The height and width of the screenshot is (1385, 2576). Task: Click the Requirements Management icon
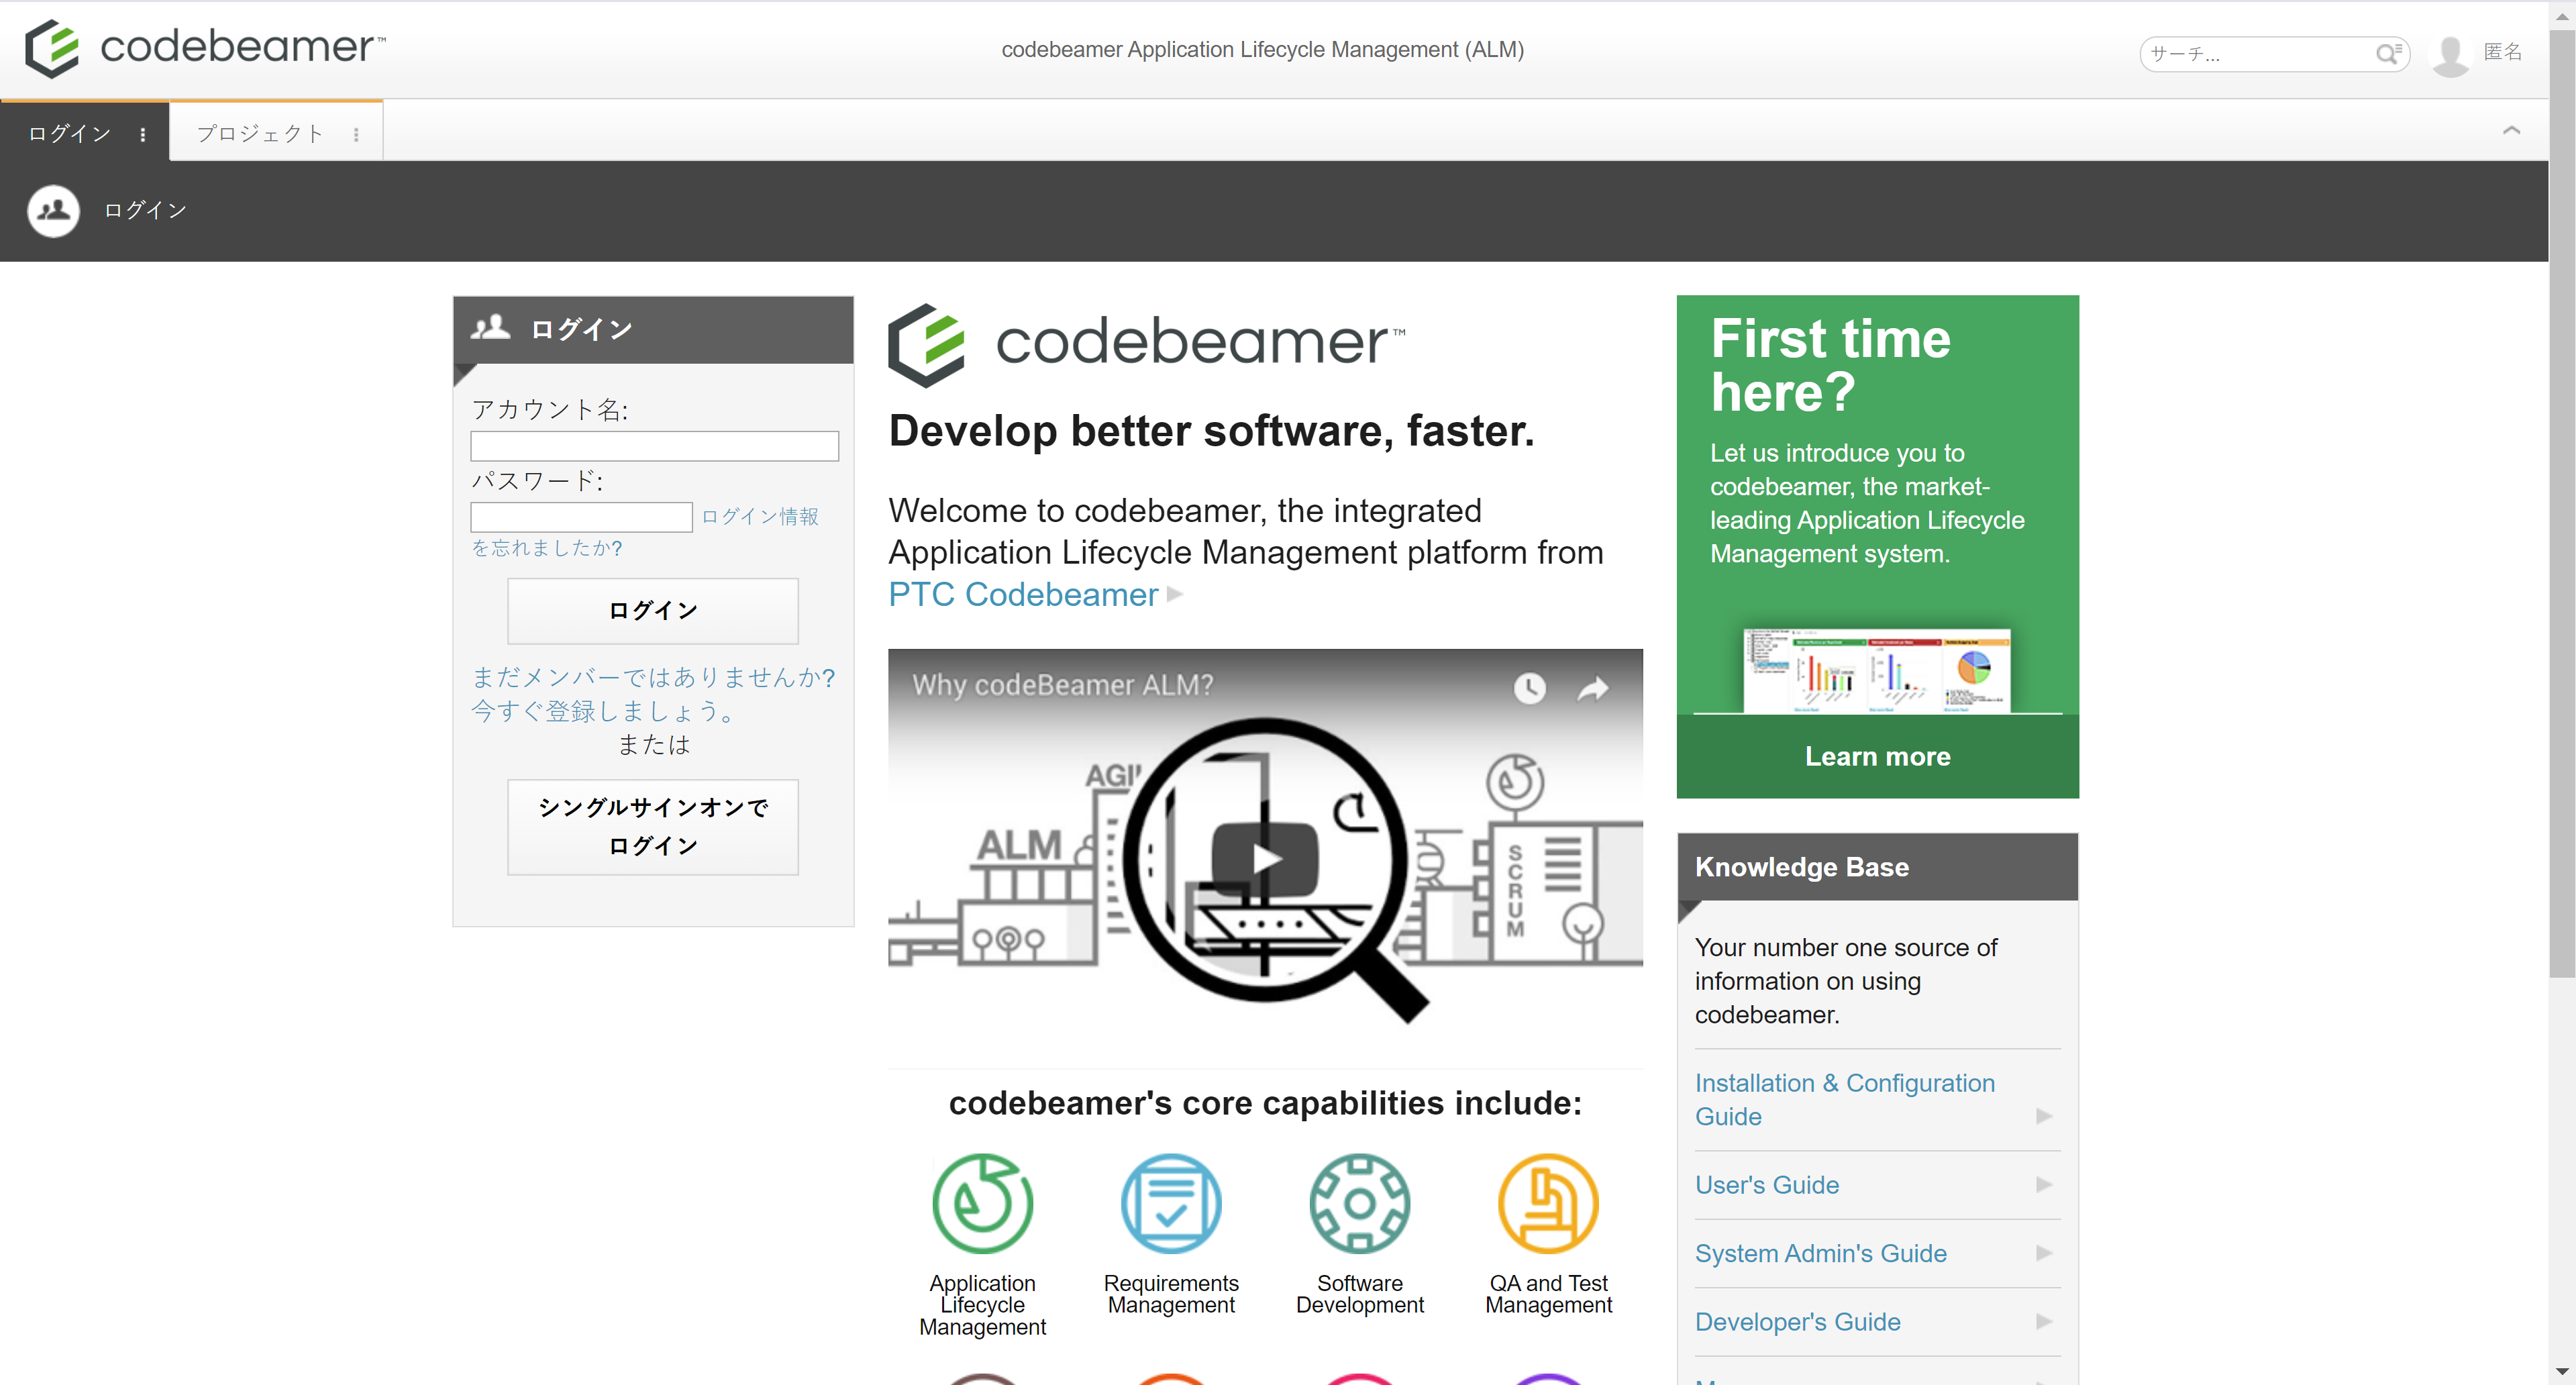point(1170,1203)
